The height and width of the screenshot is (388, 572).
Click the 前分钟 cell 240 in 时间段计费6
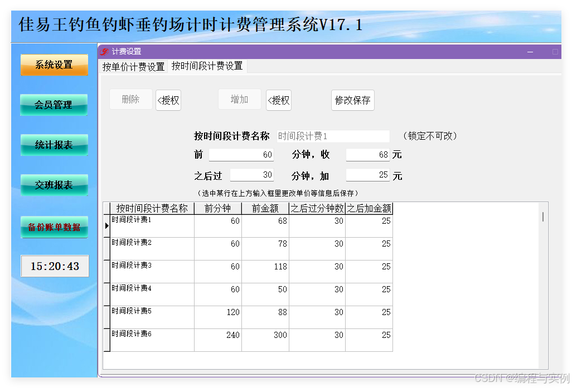(218, 340)
